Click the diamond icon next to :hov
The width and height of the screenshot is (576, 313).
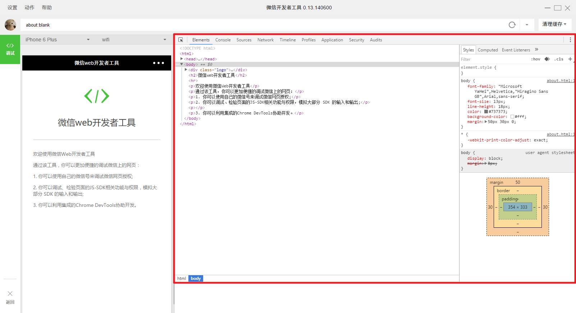547,59
